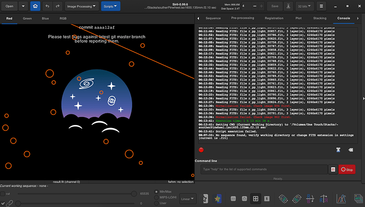Decrease thread count with minus button
Viewport: 365px width, 207px height.
coord(254,6)
